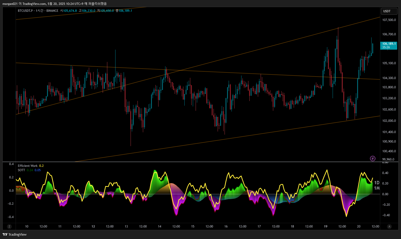Viewport: 401px width, 239px height.
Task: Click the 100,900.0 price scale label
Action: click(x=389, y=142)
